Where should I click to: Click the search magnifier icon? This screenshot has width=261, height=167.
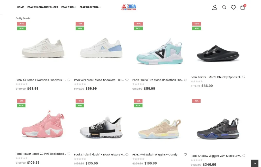(224, 7)
